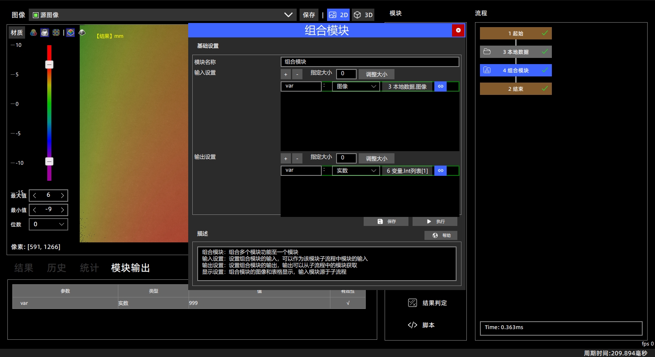655x357 pixels.
Task: Click the 模块名称 text field
Action: click(x=370, y=62)
